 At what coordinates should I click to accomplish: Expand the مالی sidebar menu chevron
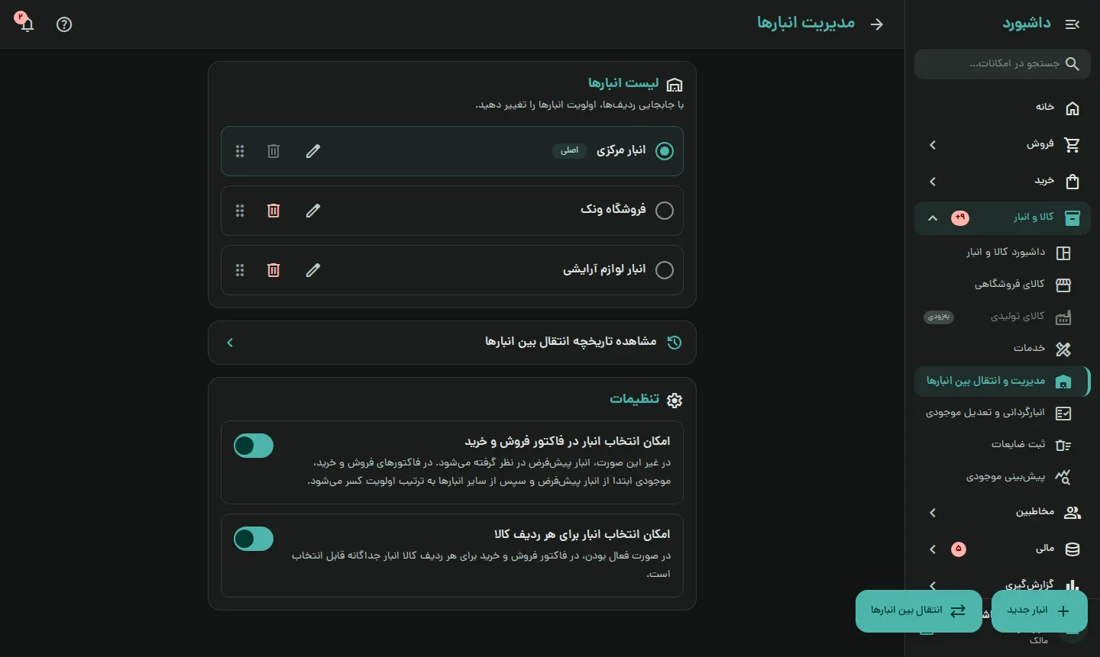coord(933,549)
